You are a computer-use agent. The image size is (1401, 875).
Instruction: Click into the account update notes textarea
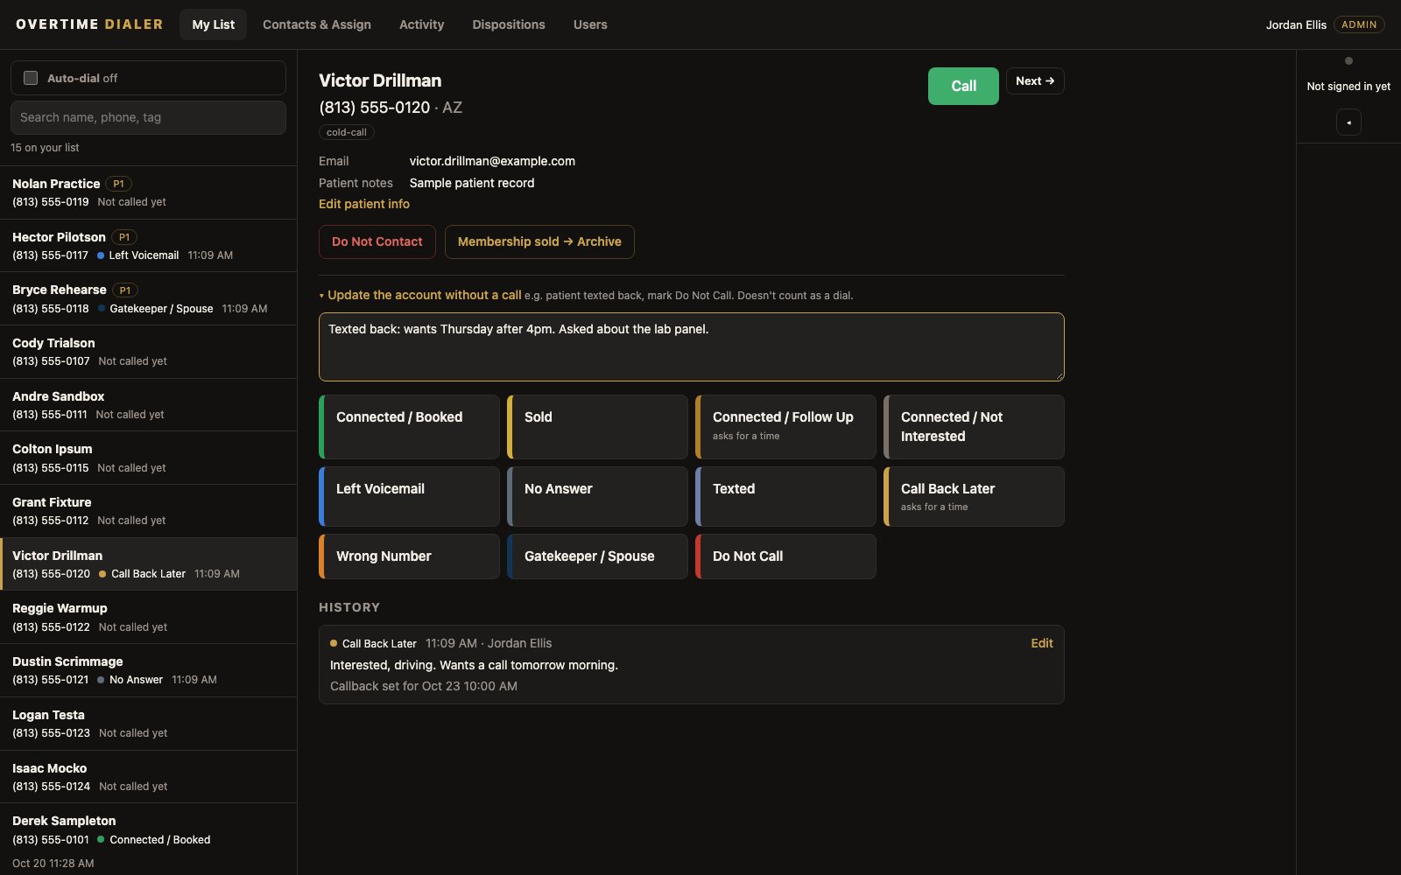(692, 346)
